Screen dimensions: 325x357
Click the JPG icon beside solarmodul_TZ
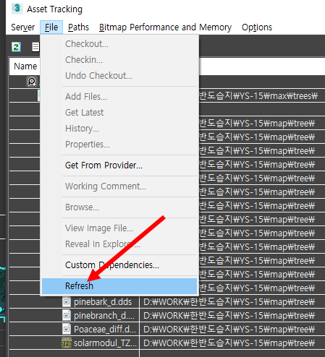(x=67, y=343)
